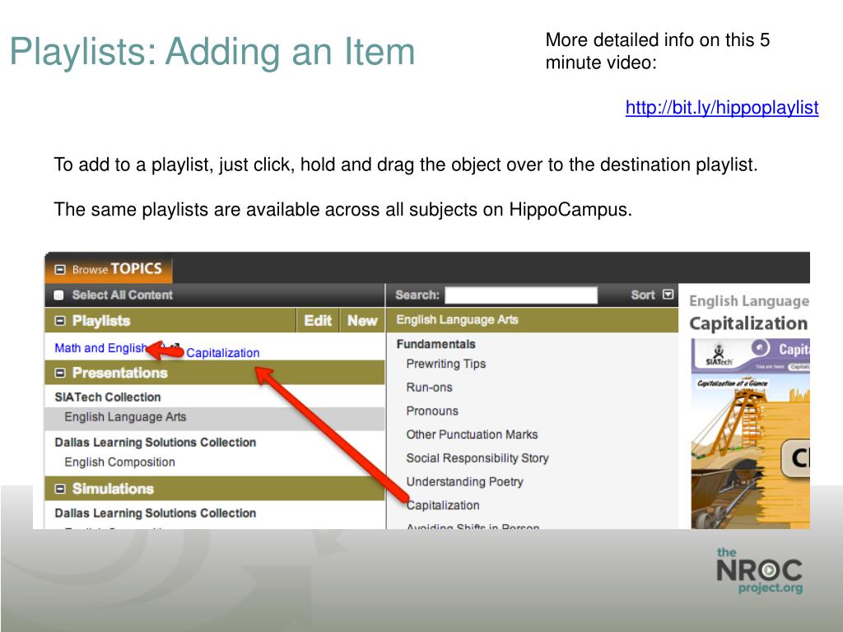Click the Browse TOPICS tab
The height and width of the screenshot is (632, 843).
point(109,269)
